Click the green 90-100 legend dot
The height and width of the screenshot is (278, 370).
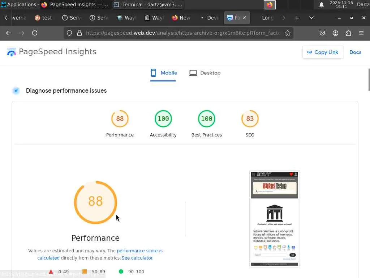point(121,271)
